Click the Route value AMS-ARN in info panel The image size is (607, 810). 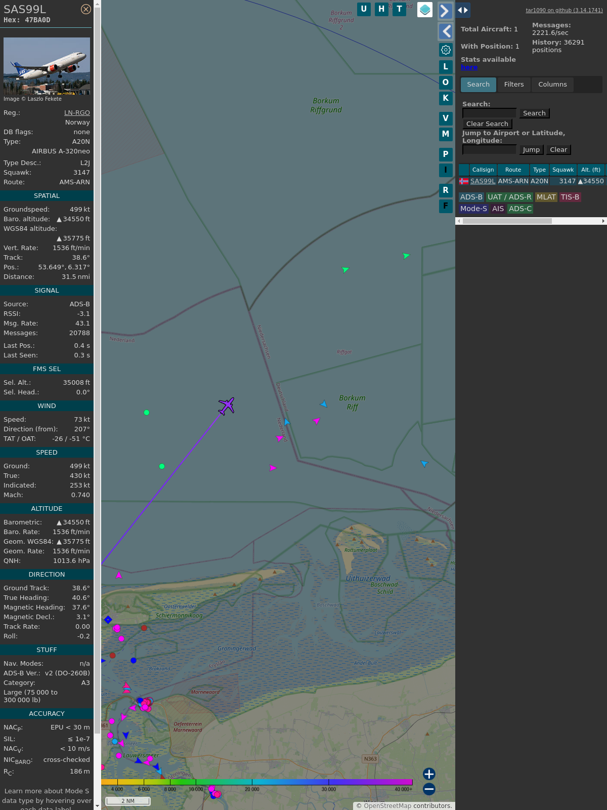click(75, 182)
